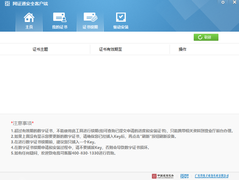Screen dimensions: 239x180
Task: Click the NETCA logo in footer
Action: 184,176
